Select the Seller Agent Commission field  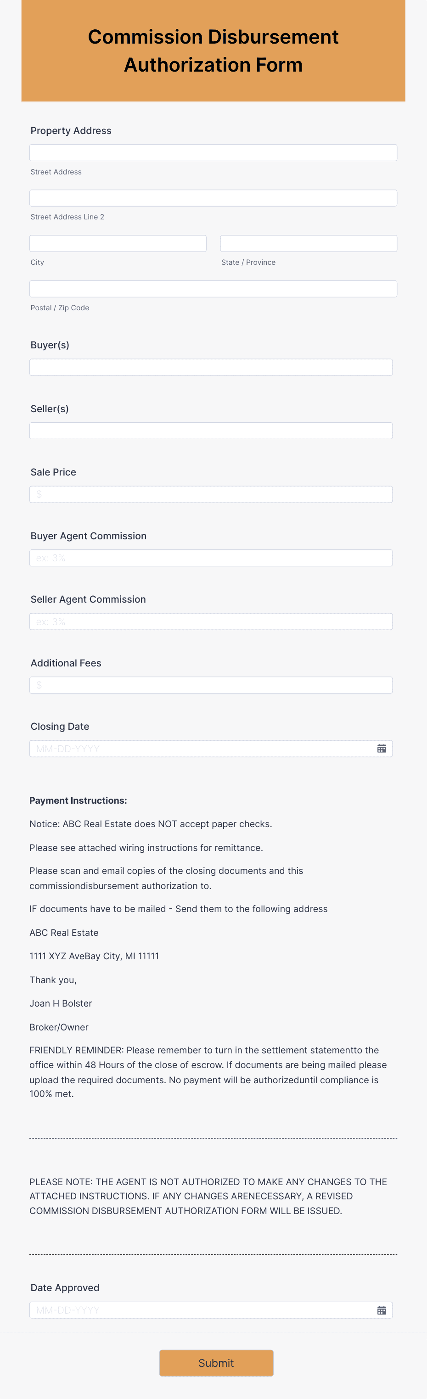pos(211,621)
